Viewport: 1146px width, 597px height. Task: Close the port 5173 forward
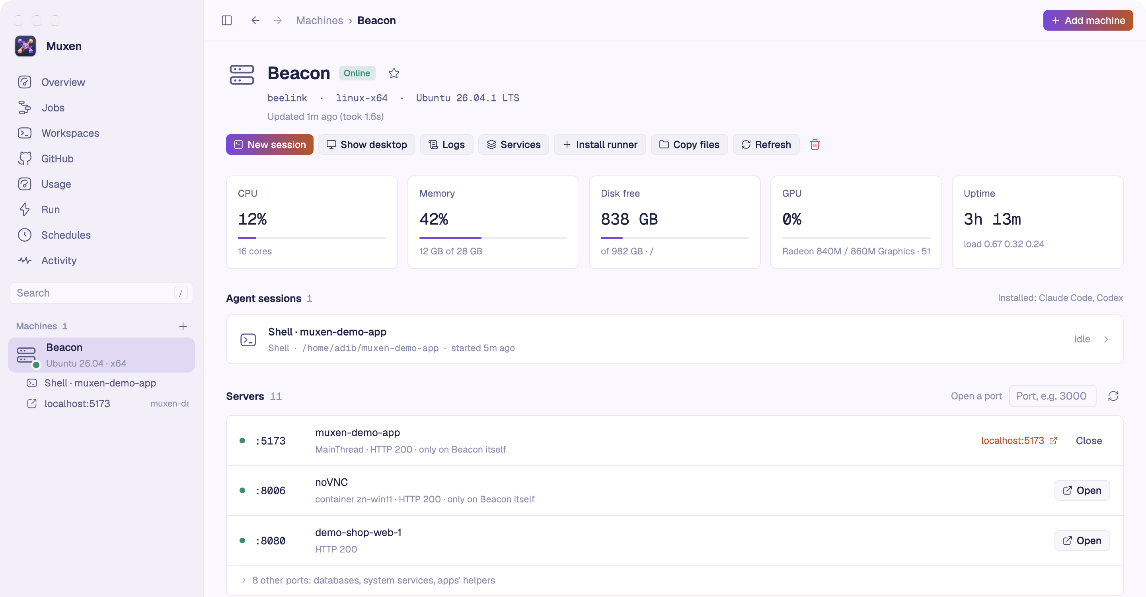click(1089, 441)
